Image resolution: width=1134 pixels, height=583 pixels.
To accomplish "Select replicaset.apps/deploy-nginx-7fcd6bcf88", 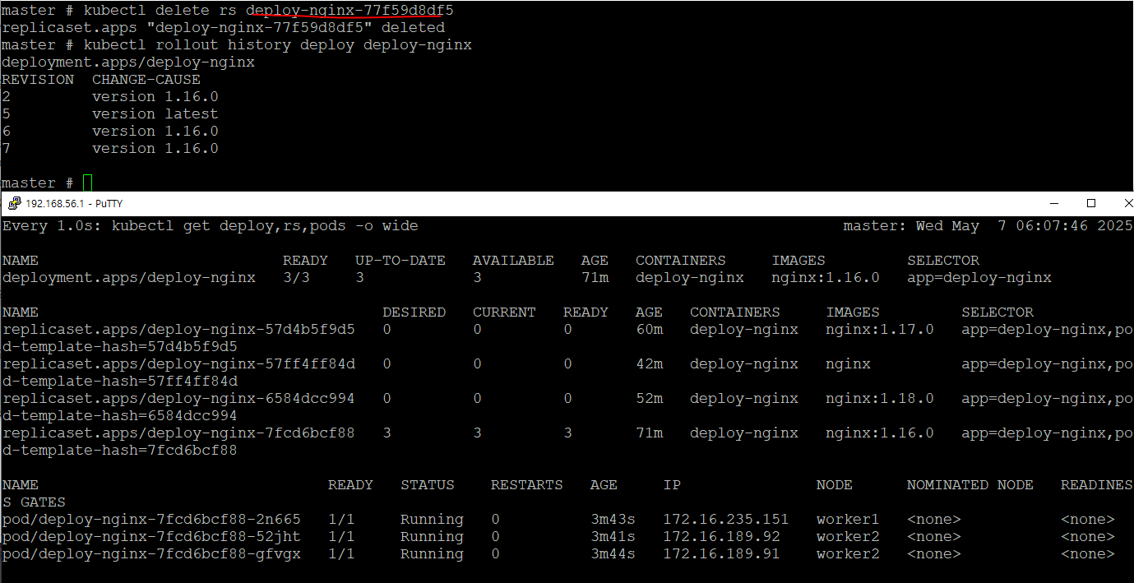I will click(178, 433).
